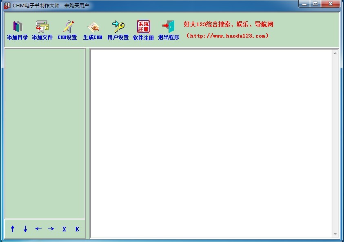Image resolution: width=344 pixels, height=242 pixels.
Task: Click the application icon in title bar
Action: [7, 5]
